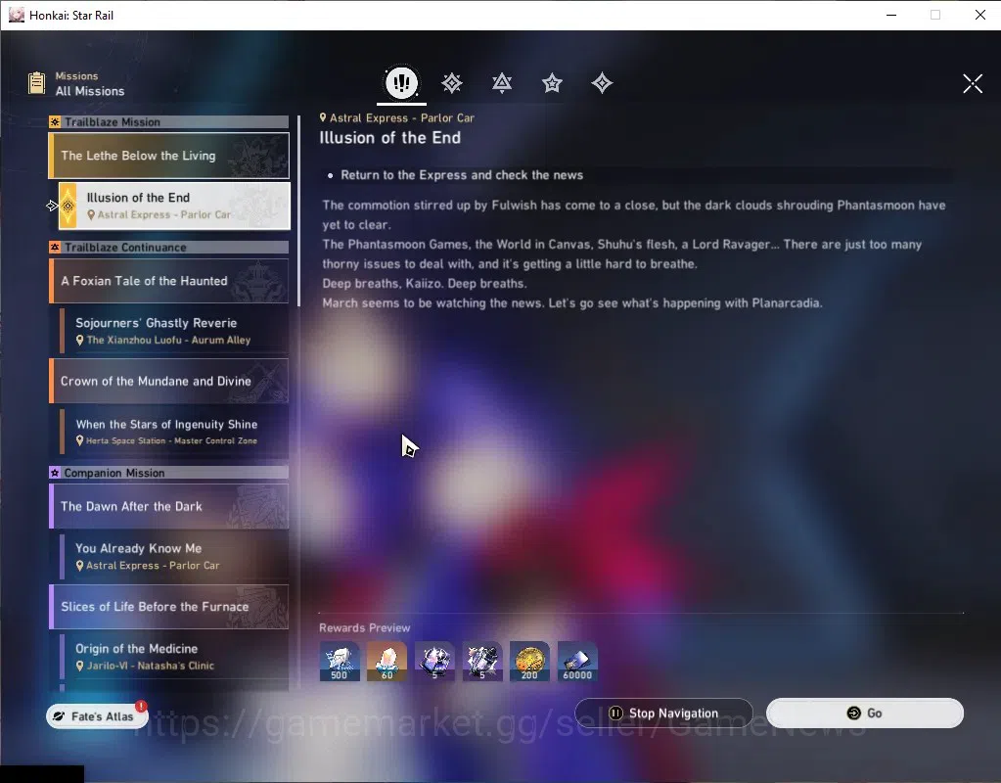The image size is (1001, 783).
Task: Click the Stop Navigation button
Action: [664, 713]
